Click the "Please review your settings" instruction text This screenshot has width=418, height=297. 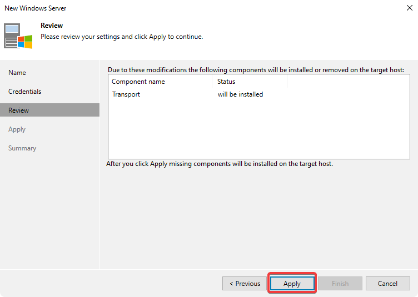(122, 37)
